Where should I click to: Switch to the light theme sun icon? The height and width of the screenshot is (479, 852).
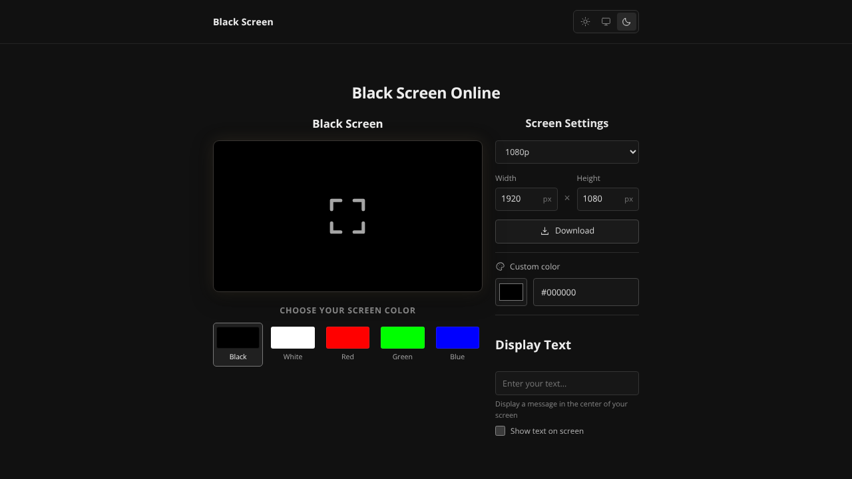585,21
